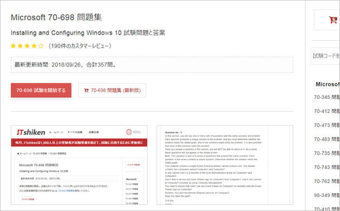This screenshot has height=211, width=340.
Task: Click the ITshiken logo in the preview
Action: pos(31,132)
